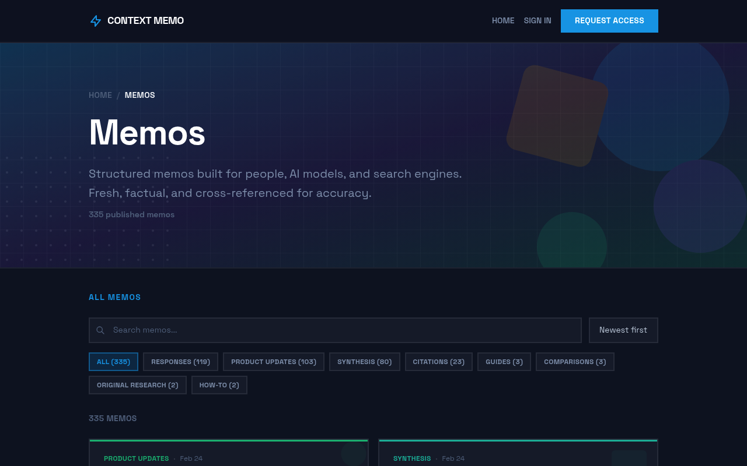Filter by ORIGINAL RESEARCH (2)
The image size is (747, 466).
point(137,384)
